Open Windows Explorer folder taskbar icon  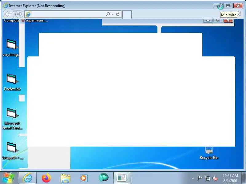pyautogui.click(x=65, y=178)
